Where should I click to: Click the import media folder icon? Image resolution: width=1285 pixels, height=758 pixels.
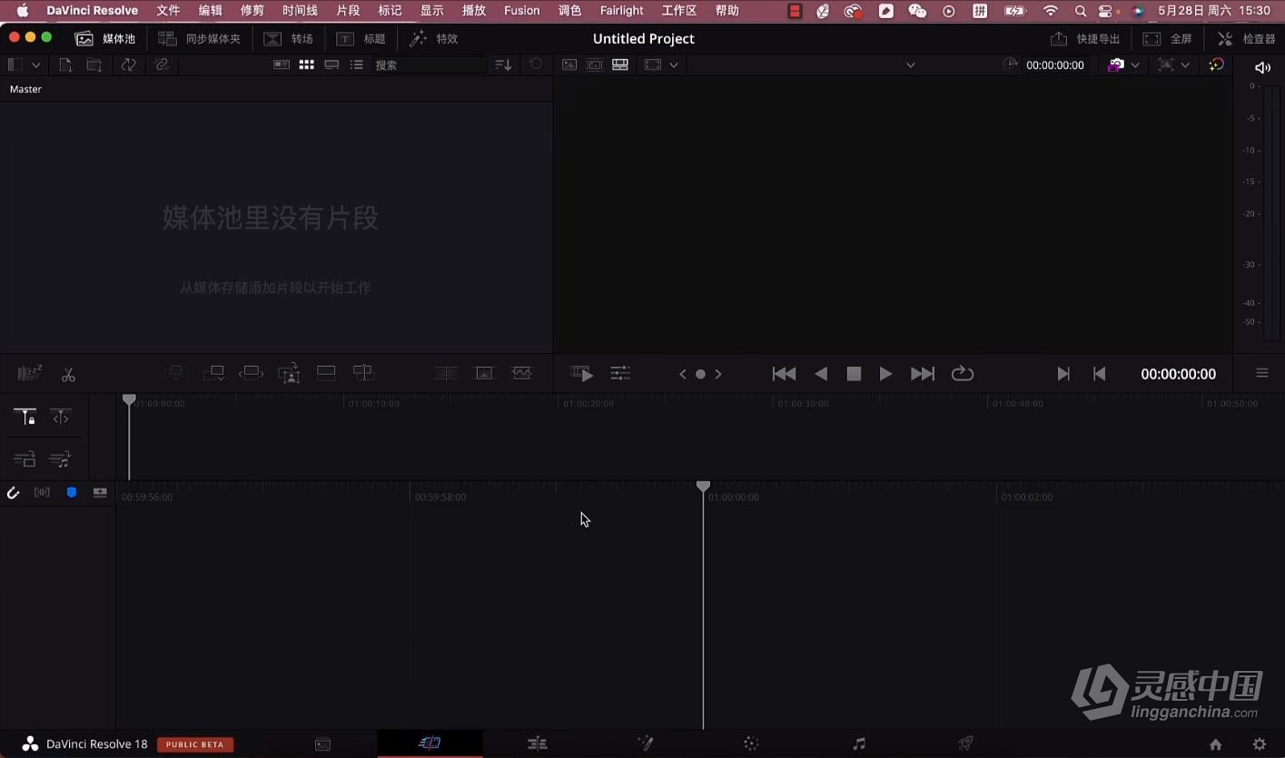(x=94, y=64)
